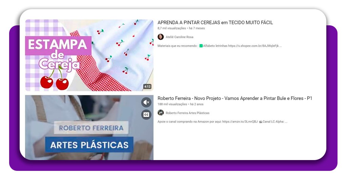Click the camera emoji before Canal LC Alpha
The width and height of the screenshot is (347, 181).
click(260, 122)
